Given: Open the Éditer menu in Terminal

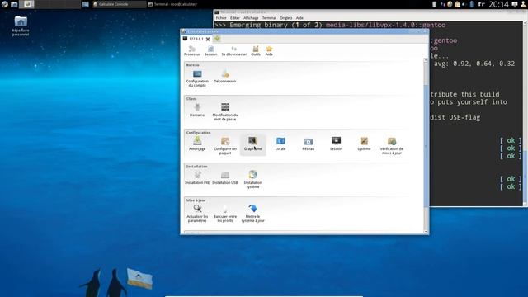Looking at the screenshot, I should (235, 18).
